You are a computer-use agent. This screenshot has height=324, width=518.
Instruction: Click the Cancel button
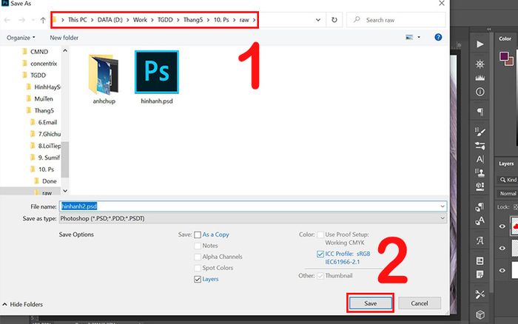(420, 303)
